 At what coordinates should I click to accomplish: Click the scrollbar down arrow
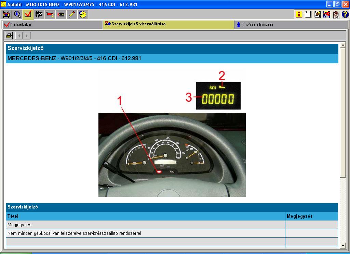coord(343,246)
